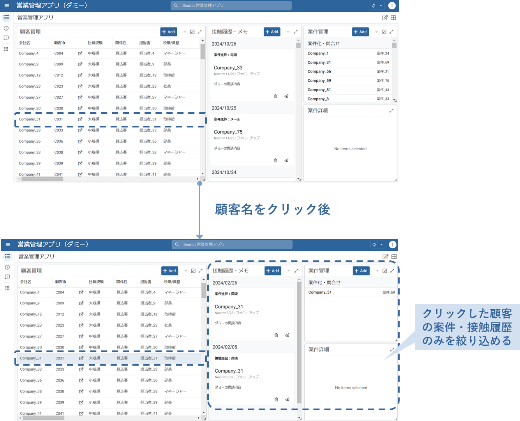The height and width of the screenshot is (421, 520).
Task: Click the refresh icon in the top bar
Action: pos(374,5)
